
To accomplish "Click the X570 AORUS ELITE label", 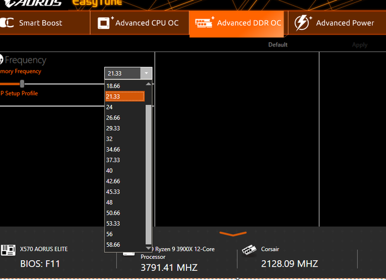I will click(44, 249).
